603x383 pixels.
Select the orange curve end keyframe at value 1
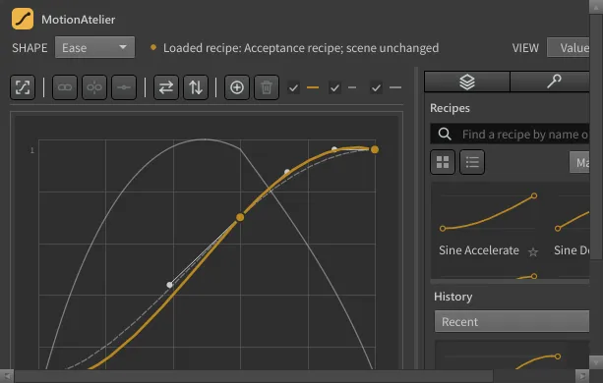[375, 149]
